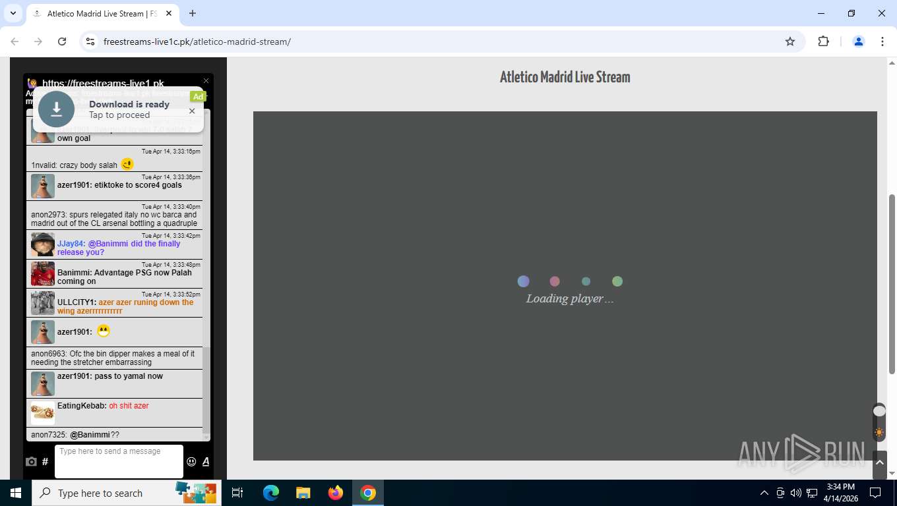
Task: Click the hashtag icon below the chat
Action: click(x=45, y=462)
